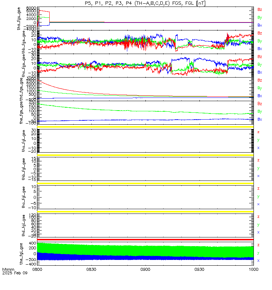The height and width of the screenshot is (290, 272).
Task: Click the hhmm axis unit label
Action: (8, 269)
